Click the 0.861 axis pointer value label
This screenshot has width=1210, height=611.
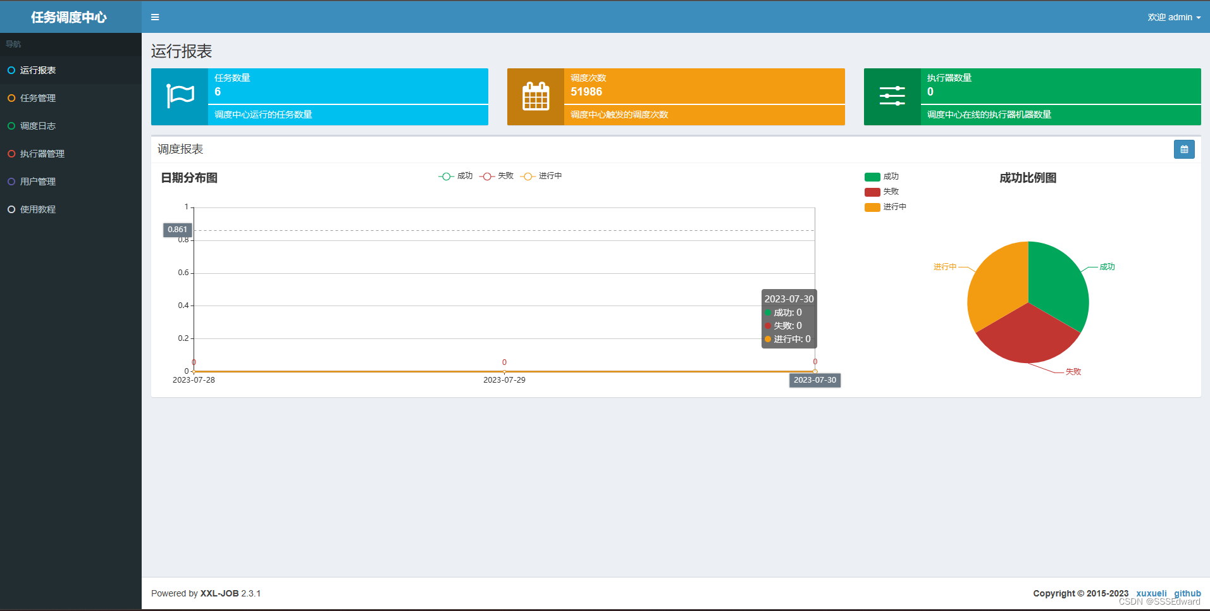click(x=177, y=230)
